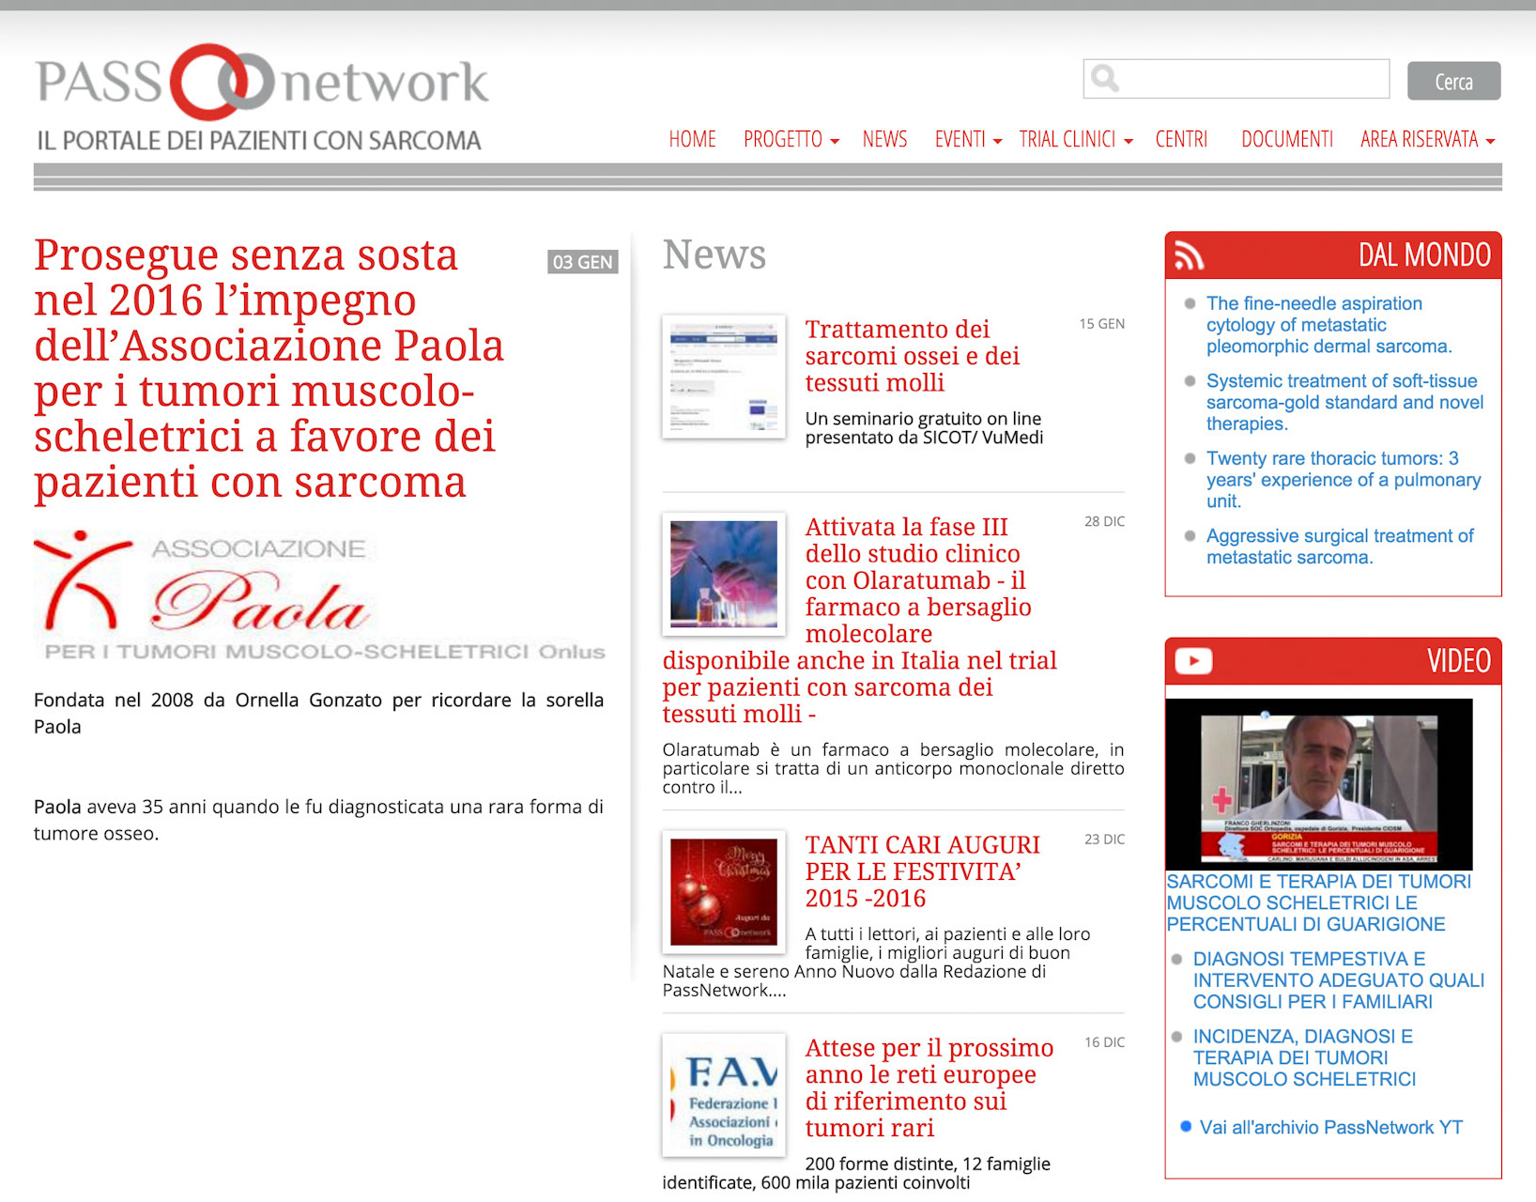This screenshot has height=1202, width=1536.
Task: Click text Fondata nel 2008 da Ornella Gonzato
Action: tap(319, 713)
